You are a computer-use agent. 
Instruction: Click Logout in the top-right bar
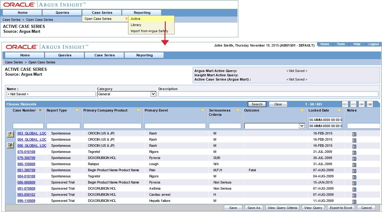(373, 44)
